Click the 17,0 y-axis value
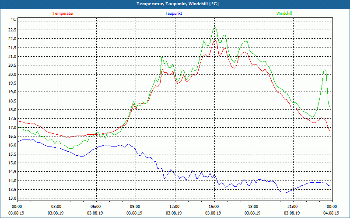Image resolution: width=350 pixels, height=218 pixels. [x=13, y=127]
